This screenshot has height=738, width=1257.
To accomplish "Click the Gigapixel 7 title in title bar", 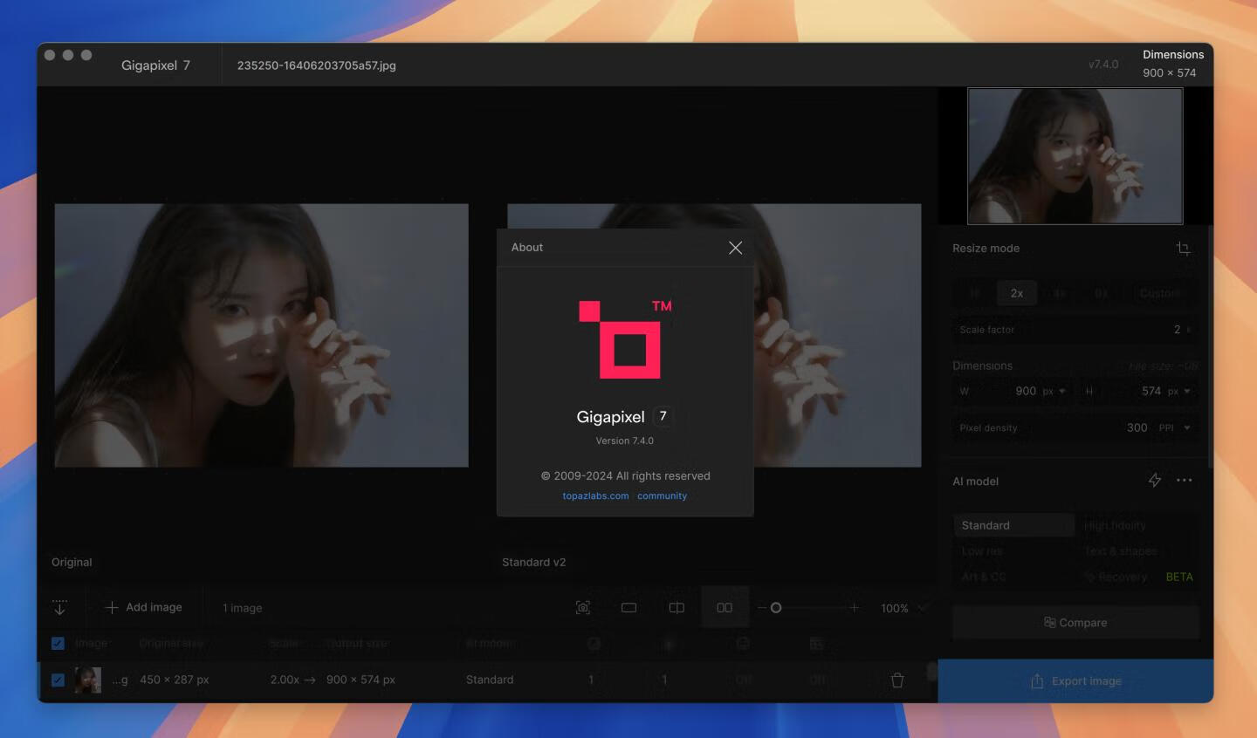I will click(x=155, y=65).
